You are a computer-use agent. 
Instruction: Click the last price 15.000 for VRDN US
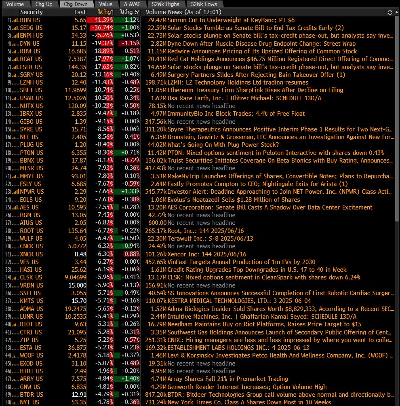(77, 285)
